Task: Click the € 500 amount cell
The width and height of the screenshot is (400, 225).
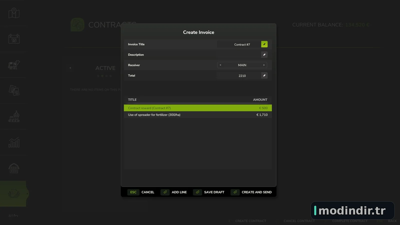Action: tap(263, 108)
